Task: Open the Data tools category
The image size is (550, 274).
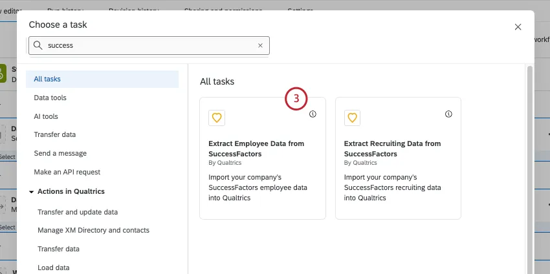Action: [50, 98]
